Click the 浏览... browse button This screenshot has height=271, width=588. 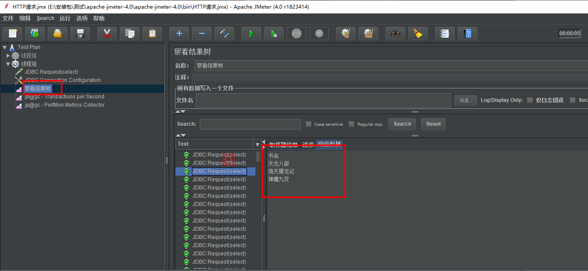[x=466, y=100]
